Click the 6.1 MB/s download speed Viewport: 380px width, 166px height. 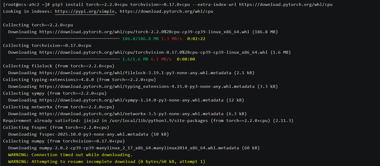click(x=161, y=59)
